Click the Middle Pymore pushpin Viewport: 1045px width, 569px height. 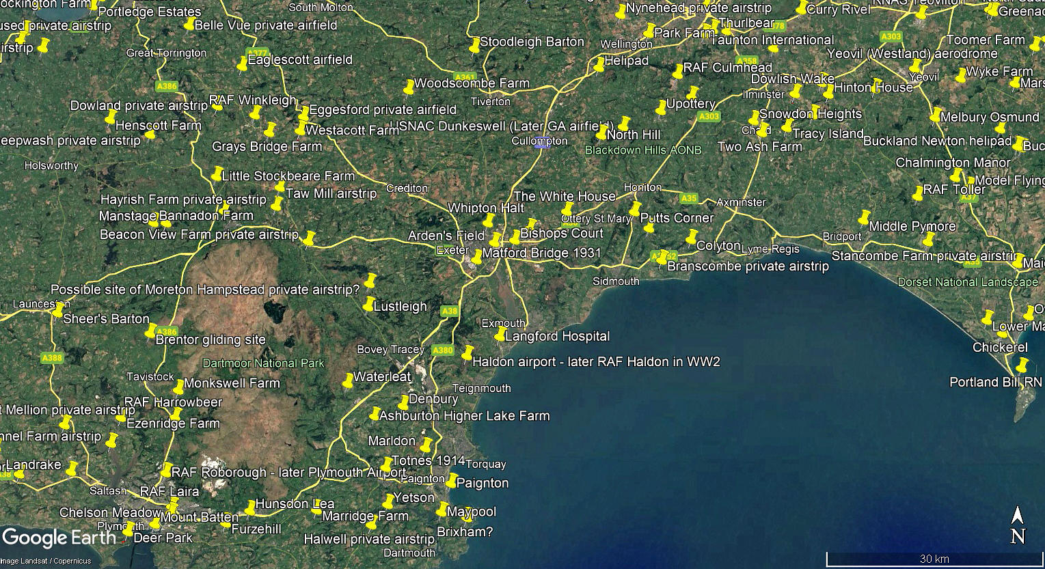864,219
